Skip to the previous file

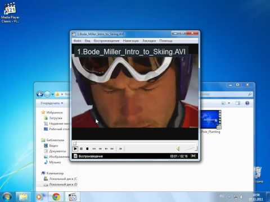(94, 149)
